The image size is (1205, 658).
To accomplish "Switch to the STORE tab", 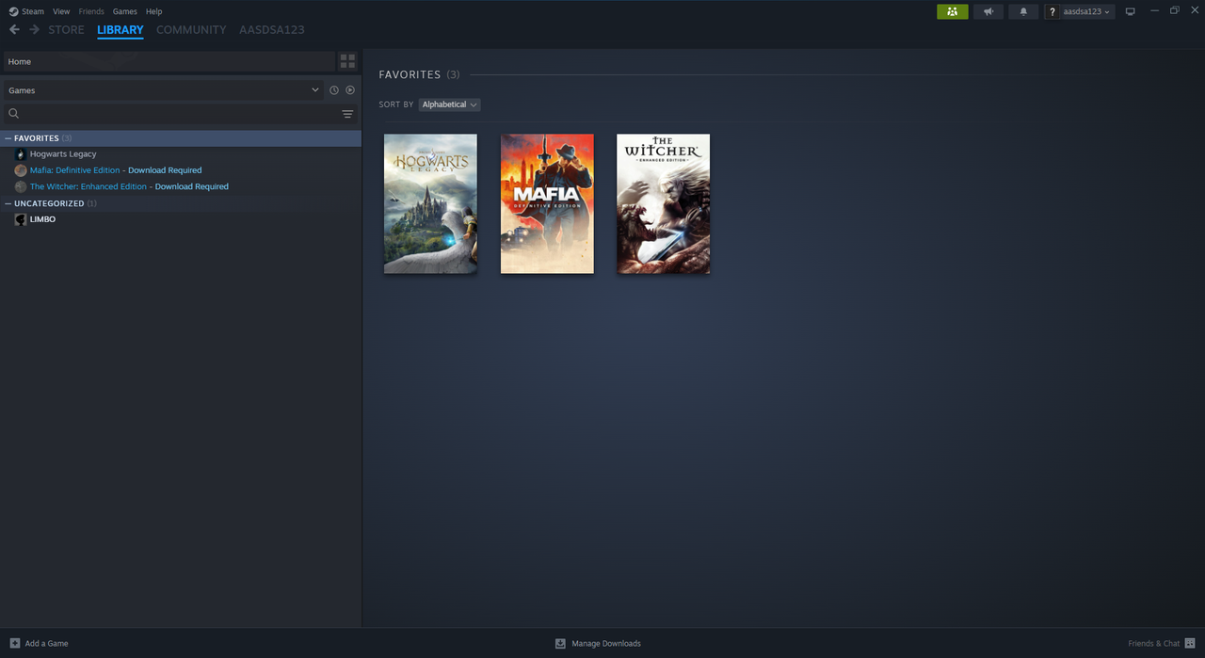I will pyautogui.click(x=67, y=30).
